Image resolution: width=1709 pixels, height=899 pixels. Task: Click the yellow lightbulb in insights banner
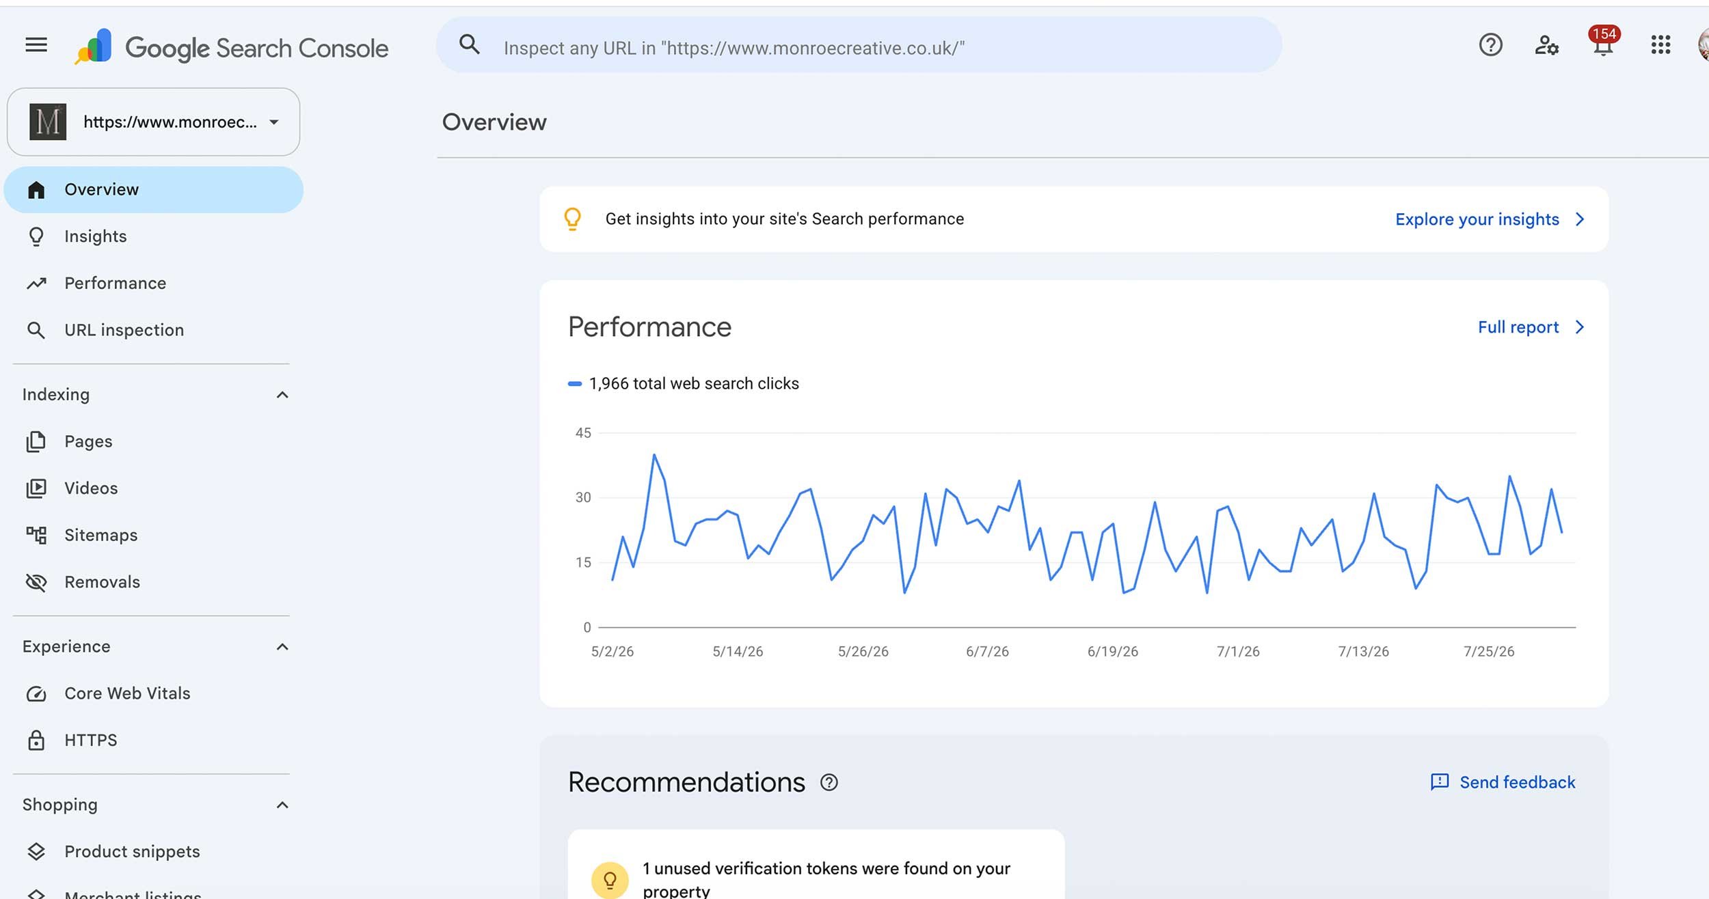[573, 219]
